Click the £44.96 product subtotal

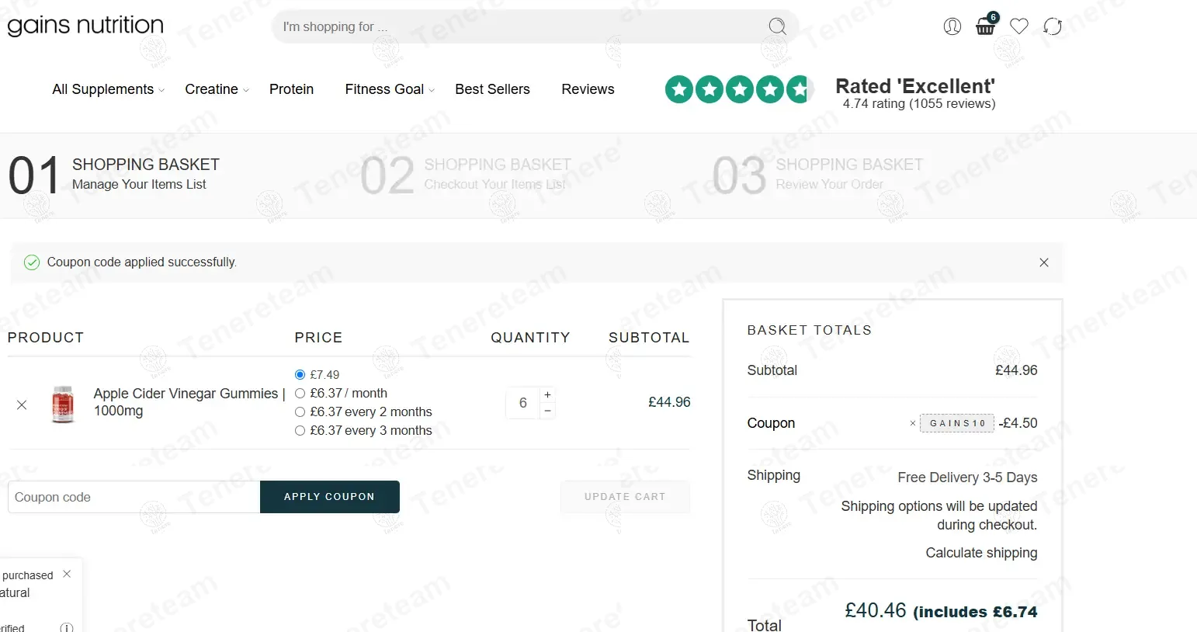(669, 402)
